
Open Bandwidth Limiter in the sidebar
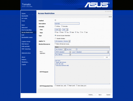click(x=27, y=37)
